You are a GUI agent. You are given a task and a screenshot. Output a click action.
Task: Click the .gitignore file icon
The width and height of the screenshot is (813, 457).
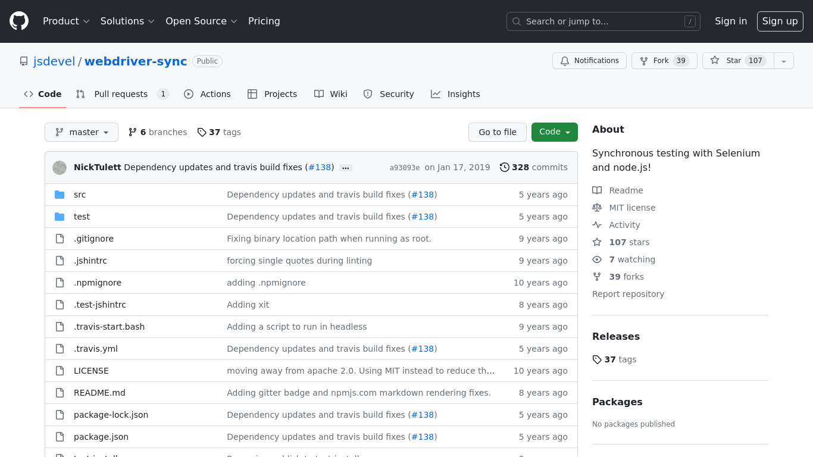pyautogui.click(x=60, y=239)
